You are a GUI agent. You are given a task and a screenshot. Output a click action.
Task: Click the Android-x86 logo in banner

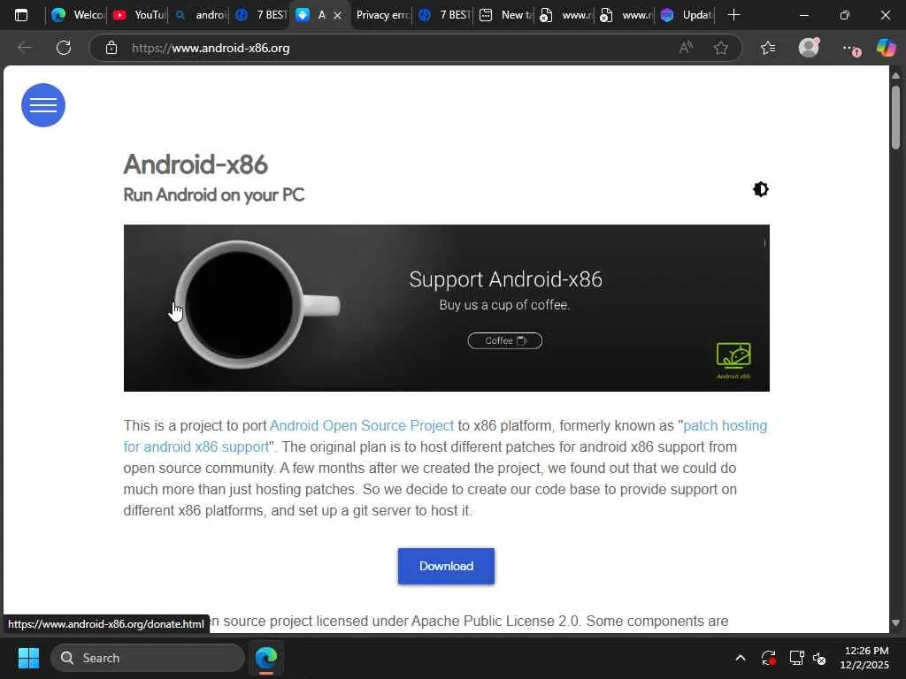pyautogui.click(x=733, y=361)
